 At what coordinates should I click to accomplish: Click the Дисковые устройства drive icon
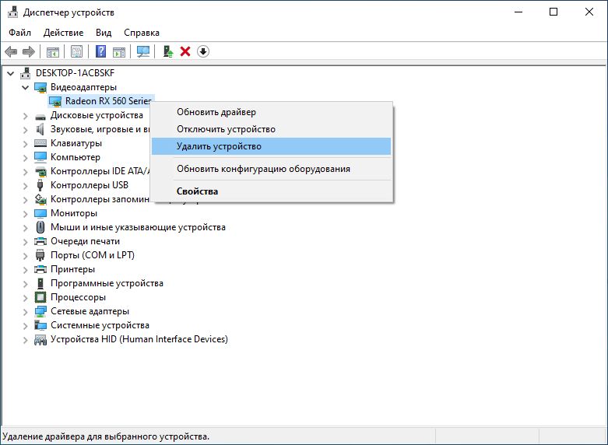tap(40, 116)
